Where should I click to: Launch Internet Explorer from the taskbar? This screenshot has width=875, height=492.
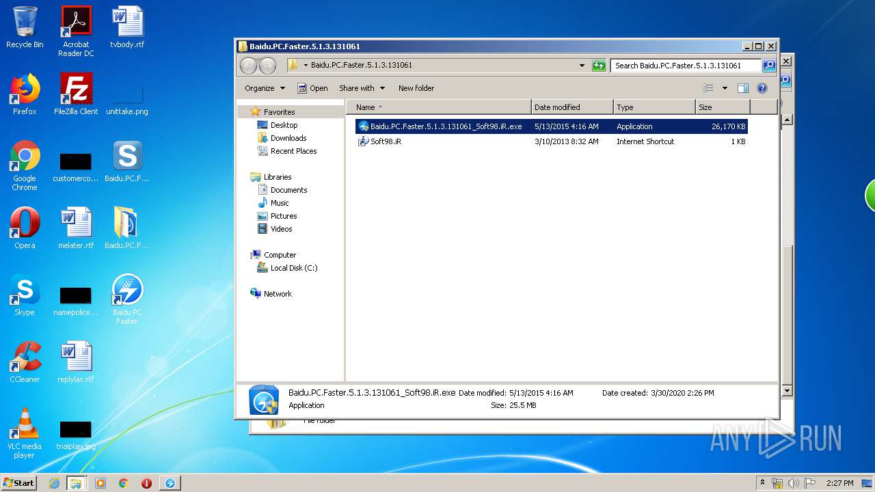pyautogui.click(x=54, y=483)
